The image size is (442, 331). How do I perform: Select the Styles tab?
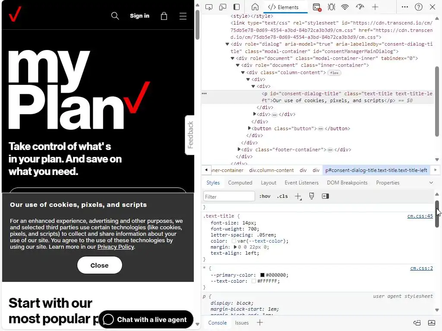(213, 183)
